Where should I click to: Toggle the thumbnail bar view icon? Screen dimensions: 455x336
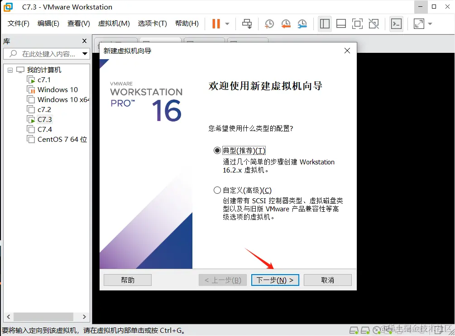pos(341,24)
